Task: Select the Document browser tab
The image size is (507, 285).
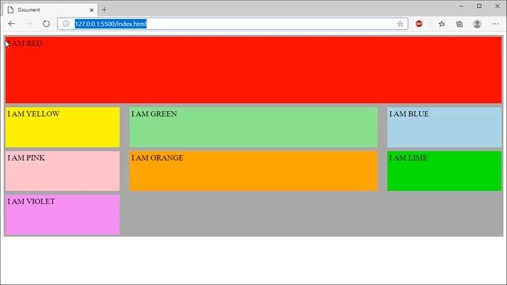Action: tap(50, 10)
